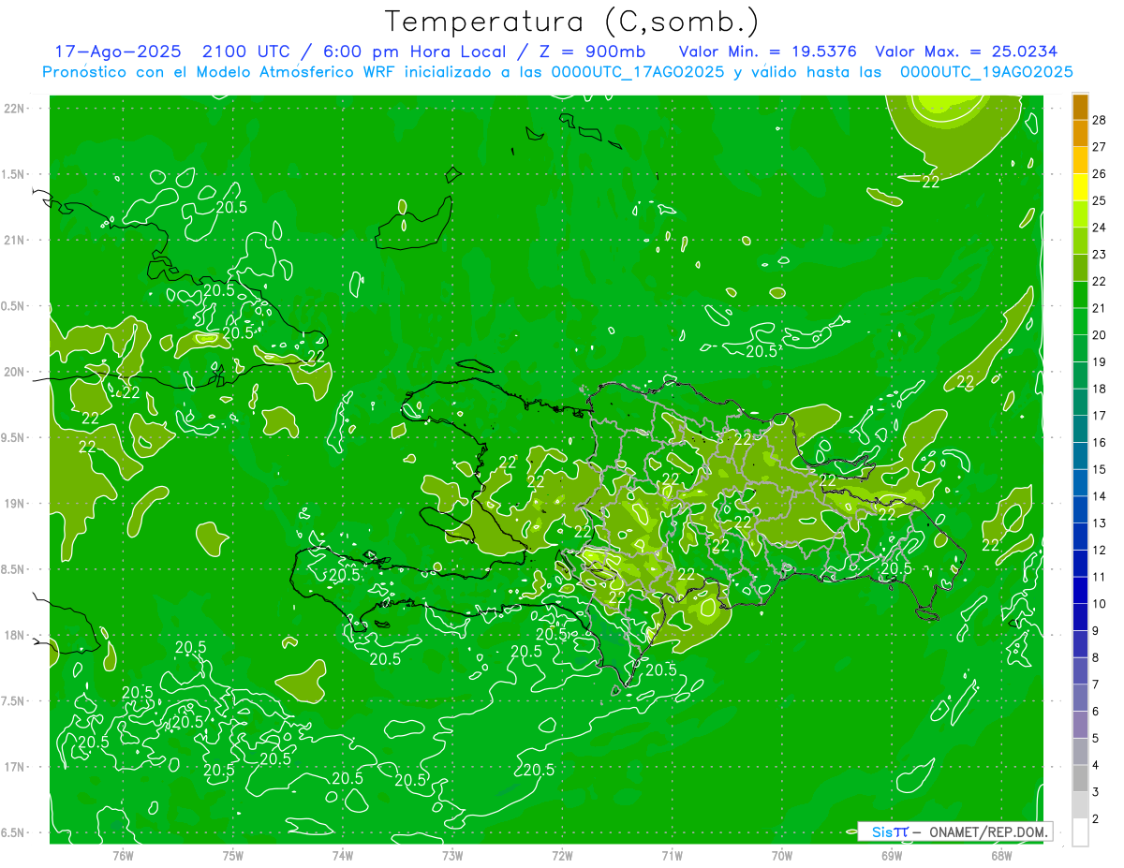Screen dimensions: 1124x868
Task: Click 'Valor Max. = 25.0234' text
Action: pos(966,51)
